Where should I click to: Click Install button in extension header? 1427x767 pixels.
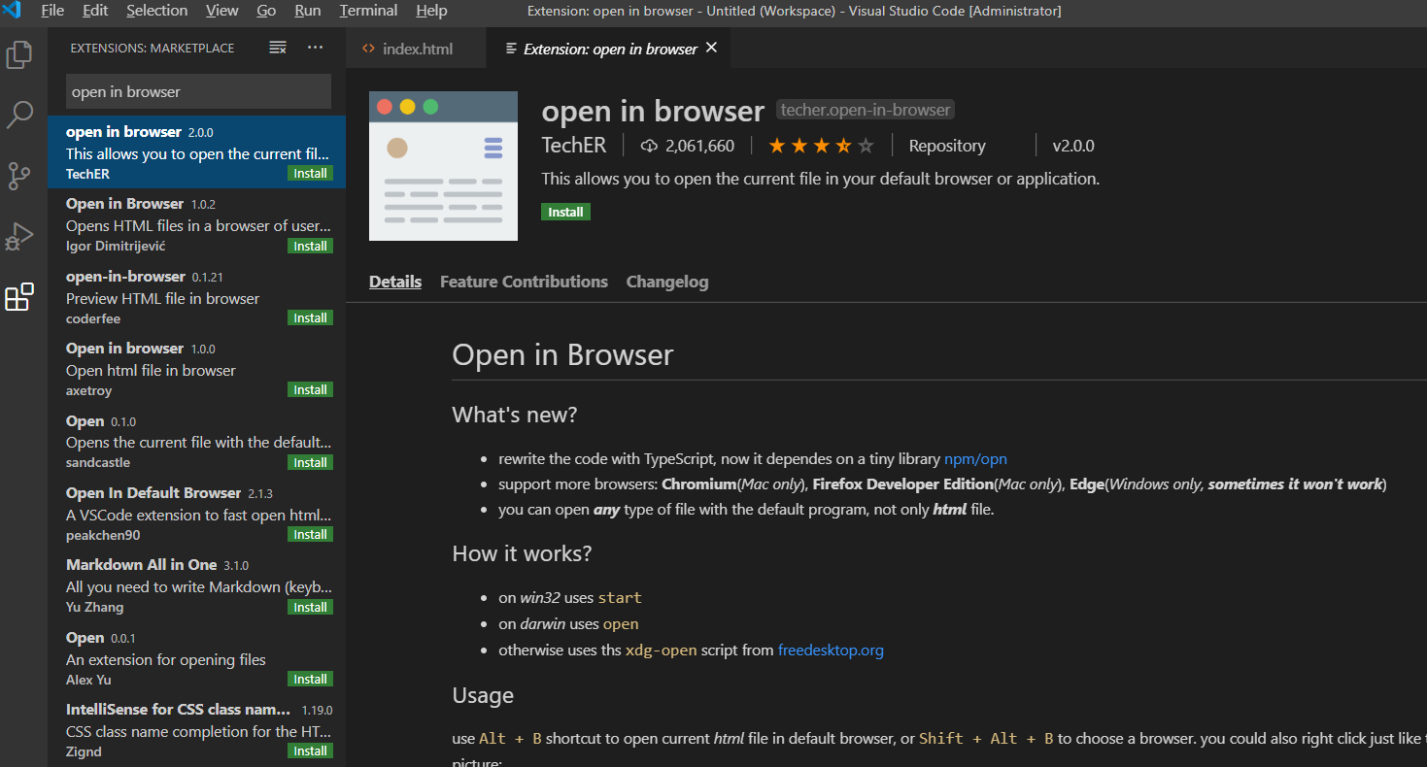point(565,212)
